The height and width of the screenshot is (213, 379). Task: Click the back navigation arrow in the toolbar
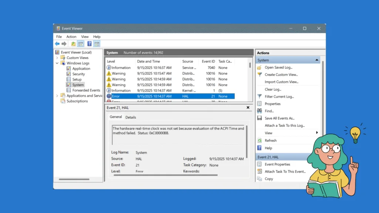point(57,44)
